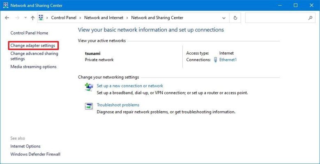
Task: Open the Ethernet1 connection status link
Action: pos(228,60)
